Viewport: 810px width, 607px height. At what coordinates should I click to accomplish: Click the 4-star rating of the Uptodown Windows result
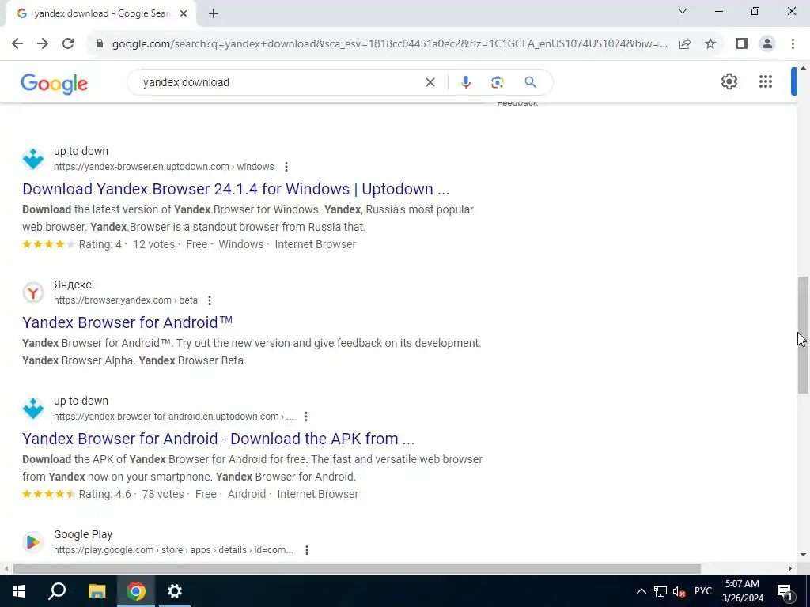pos(48,245)
